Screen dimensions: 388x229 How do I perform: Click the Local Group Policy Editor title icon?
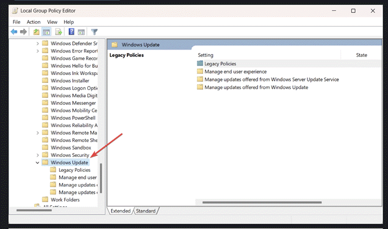[15, 10]
